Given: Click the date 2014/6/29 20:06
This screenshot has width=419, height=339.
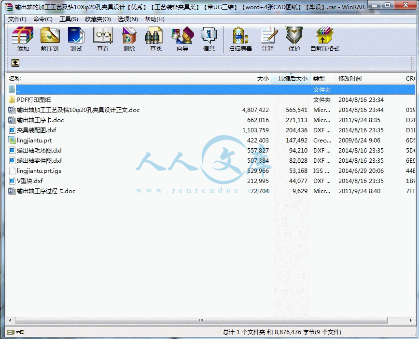Looking at the screenshot, I should 361,170.
